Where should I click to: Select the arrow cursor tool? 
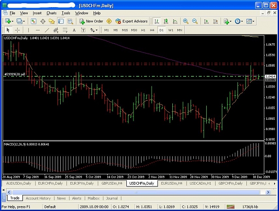pyautogui.click(x=8, y=30)
